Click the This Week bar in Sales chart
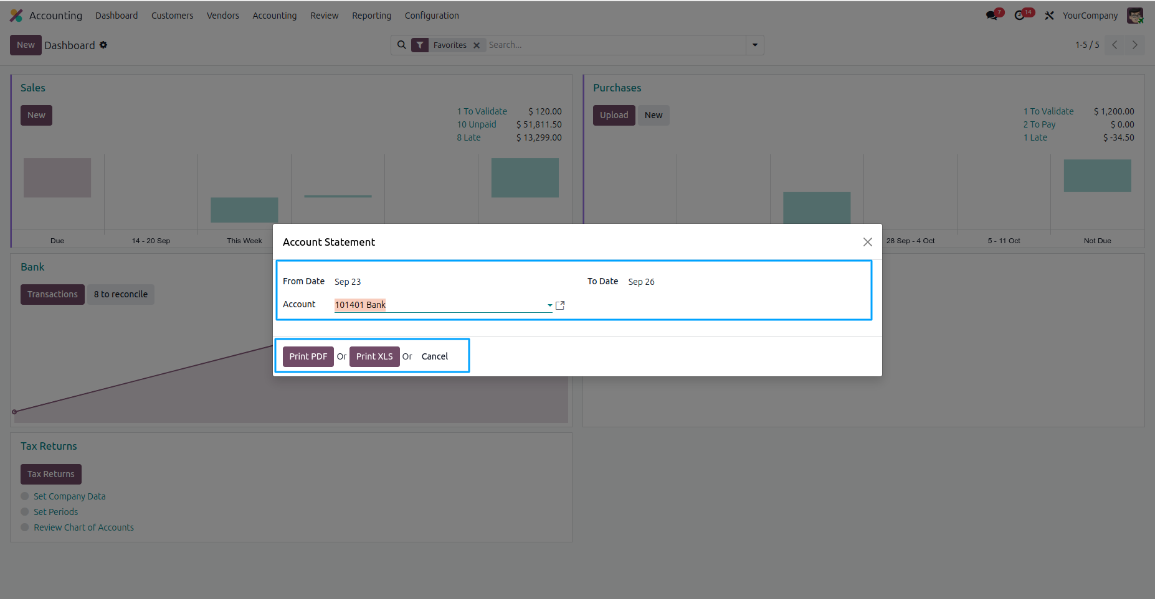 coord(244,210)
